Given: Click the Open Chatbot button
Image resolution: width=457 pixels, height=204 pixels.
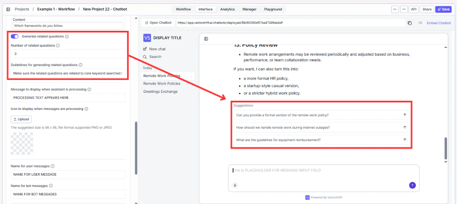Looking at the screenshot, I should pyautogui.click(x=158, y=23).
